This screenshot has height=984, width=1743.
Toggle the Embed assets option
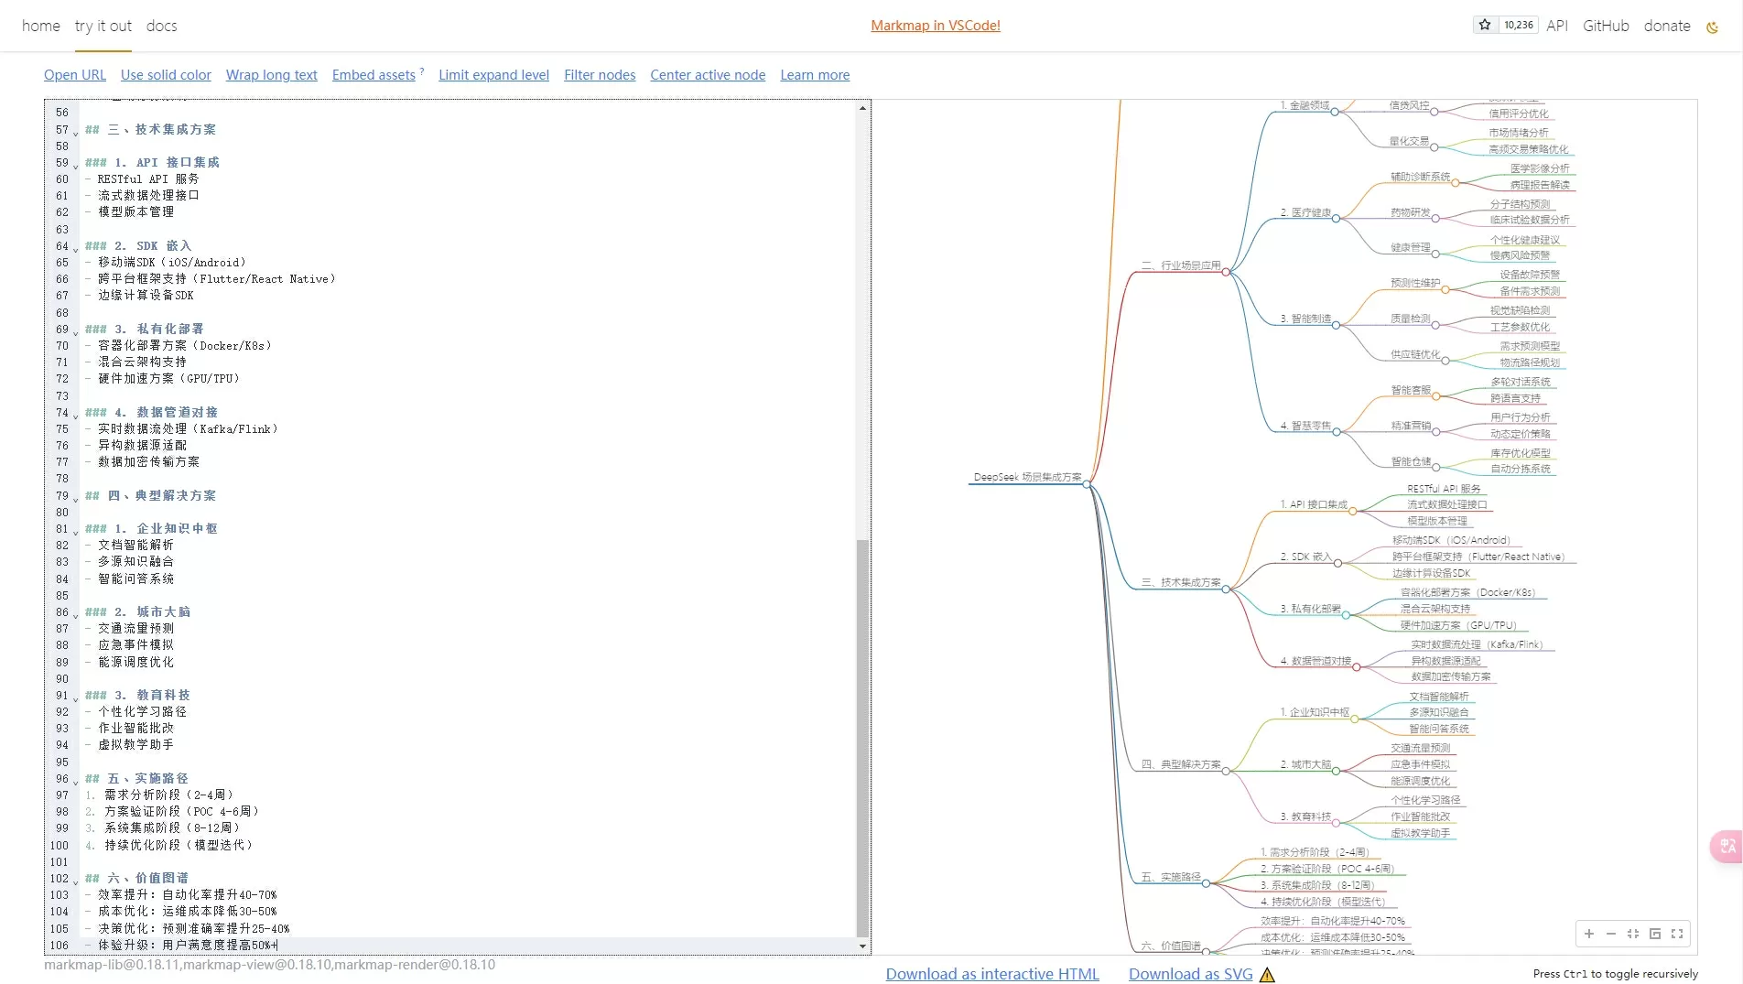tap(373, 75)
